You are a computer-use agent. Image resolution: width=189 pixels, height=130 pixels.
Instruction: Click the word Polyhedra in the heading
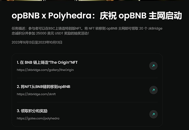click(x=70, y=16)
